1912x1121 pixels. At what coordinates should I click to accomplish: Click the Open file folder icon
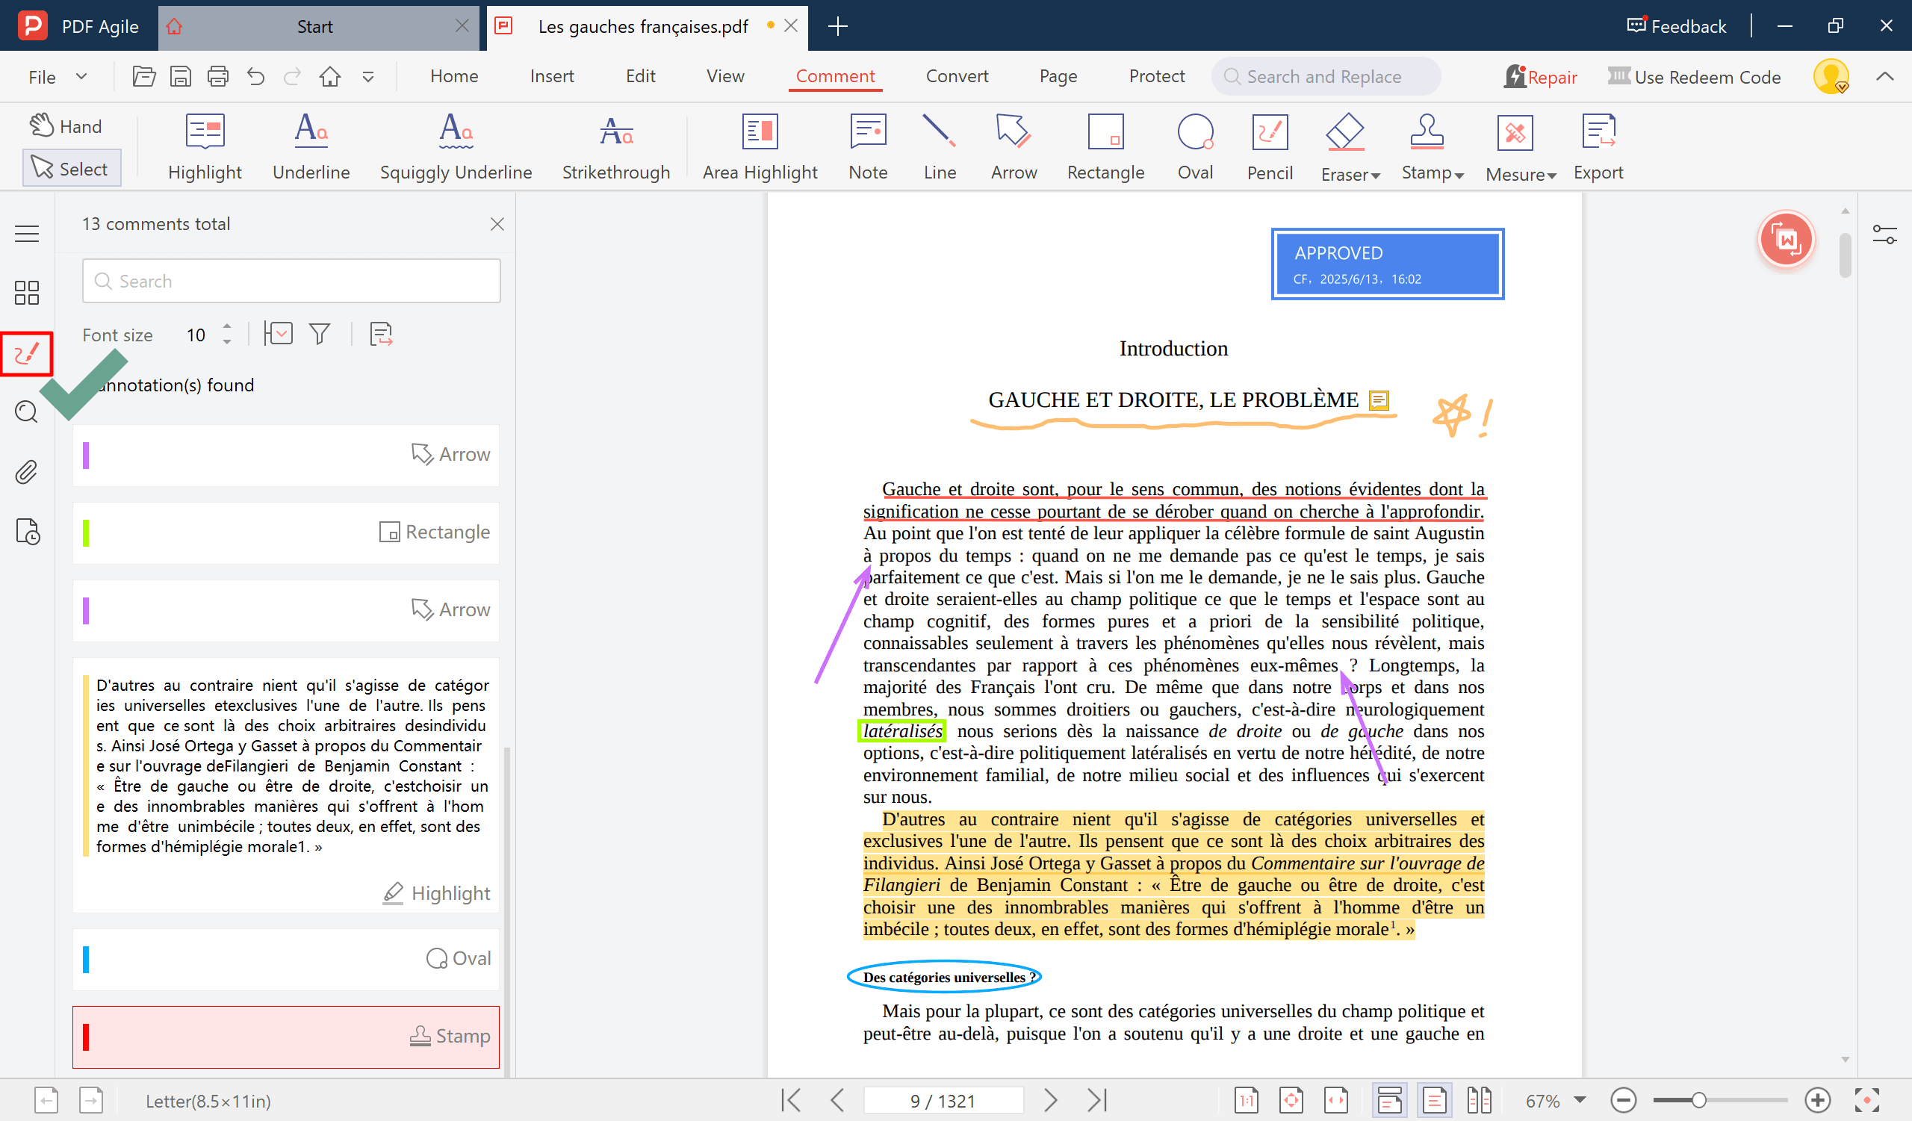[143, 77]
